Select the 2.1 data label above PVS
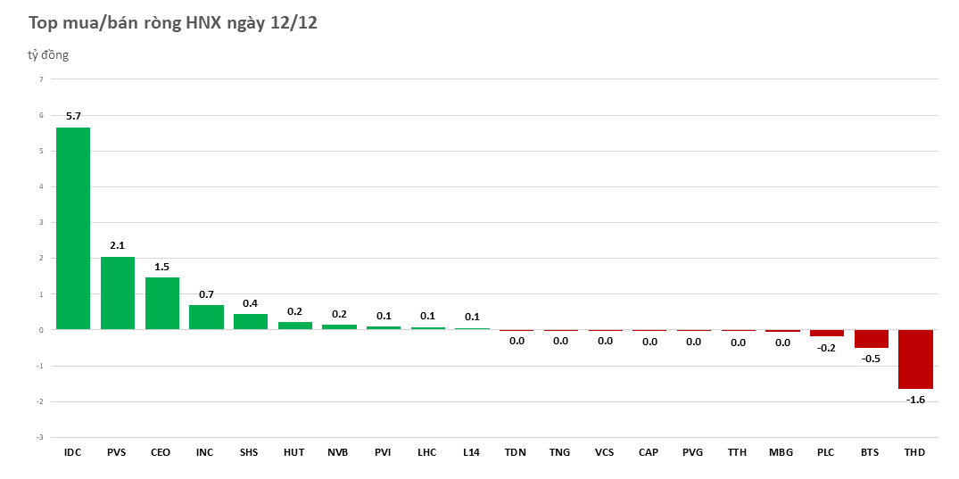This screenshot has height=479, width=959. (x=118, y=245)
